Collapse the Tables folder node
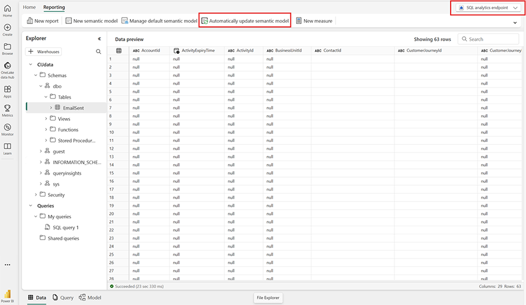Image resolution: width=526 pixels, height=305 pixels. [x=46, y=97]
